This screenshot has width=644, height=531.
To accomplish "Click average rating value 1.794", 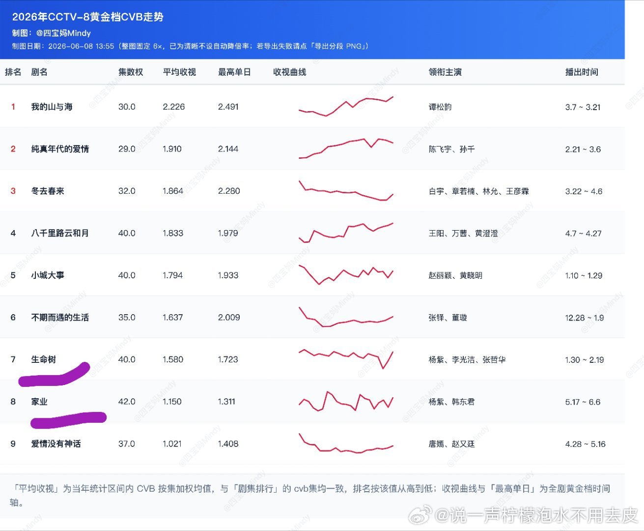I will pos(173,275).
